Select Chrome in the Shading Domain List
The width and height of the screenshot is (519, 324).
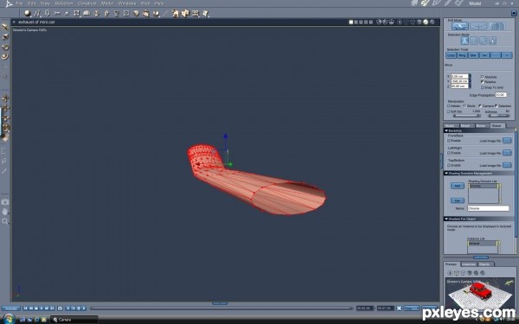coord(483,186)
